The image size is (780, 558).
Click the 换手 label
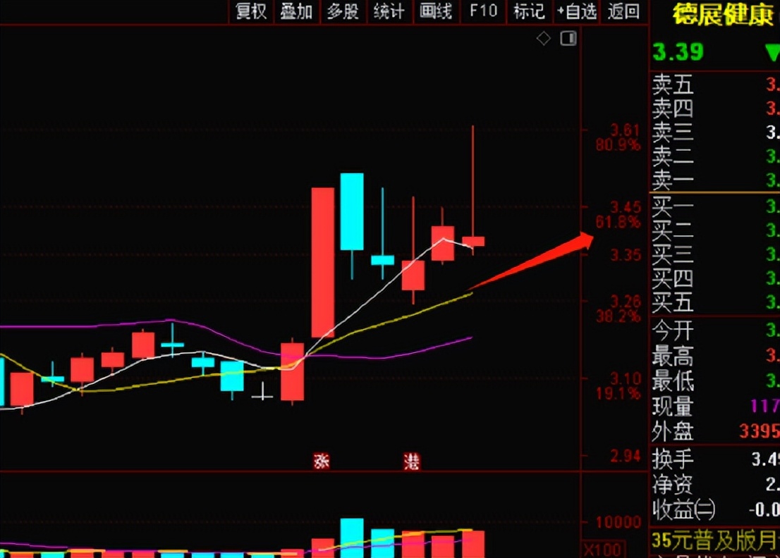673,459
